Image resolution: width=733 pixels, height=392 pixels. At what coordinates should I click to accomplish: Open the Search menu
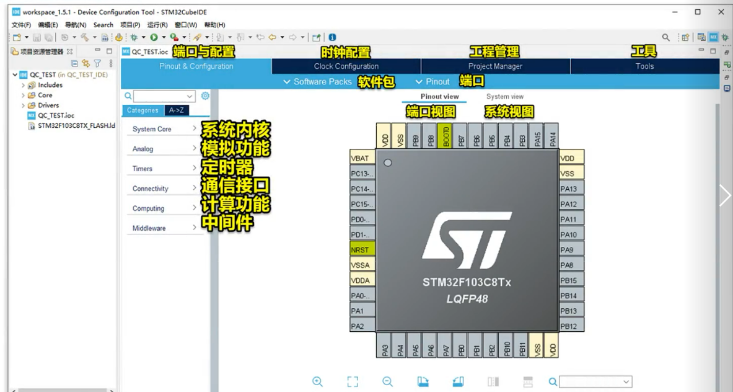pos(103,25)
